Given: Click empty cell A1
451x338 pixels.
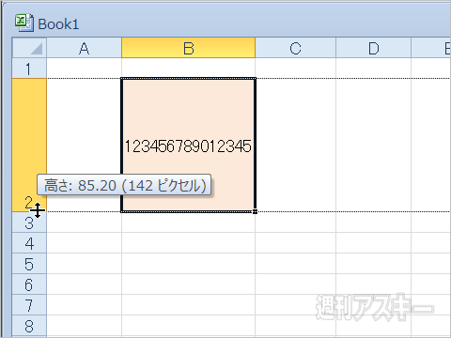Looking at the screenshot, I should coord(84,69).
